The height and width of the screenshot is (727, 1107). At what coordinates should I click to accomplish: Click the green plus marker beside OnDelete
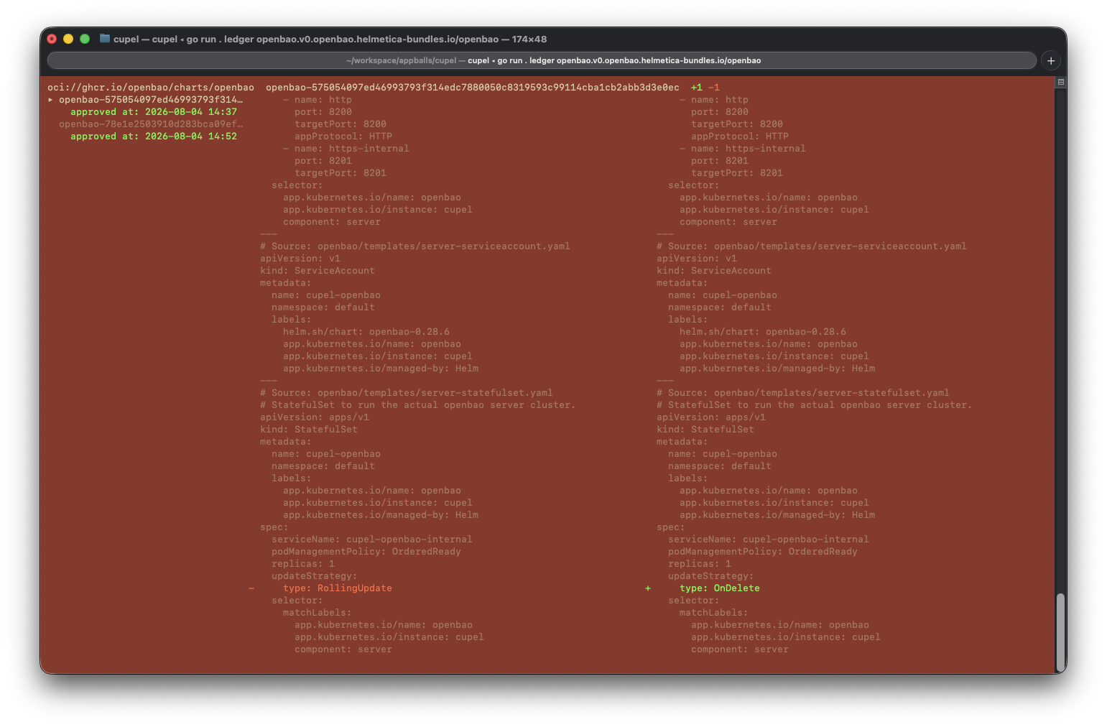pyautogui.click(x=648, y=588)
